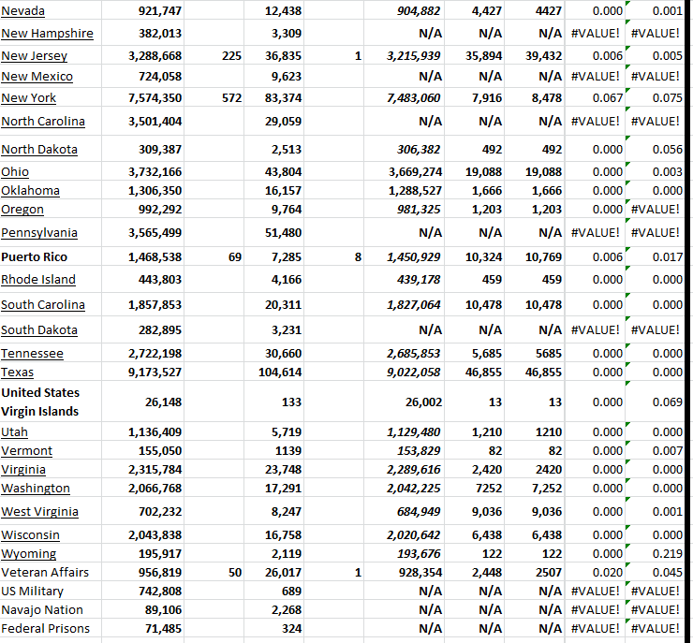Click the Ohio state link
This screenshot has height=643, width=693.
pyautogui.click(x=15, y=172)
